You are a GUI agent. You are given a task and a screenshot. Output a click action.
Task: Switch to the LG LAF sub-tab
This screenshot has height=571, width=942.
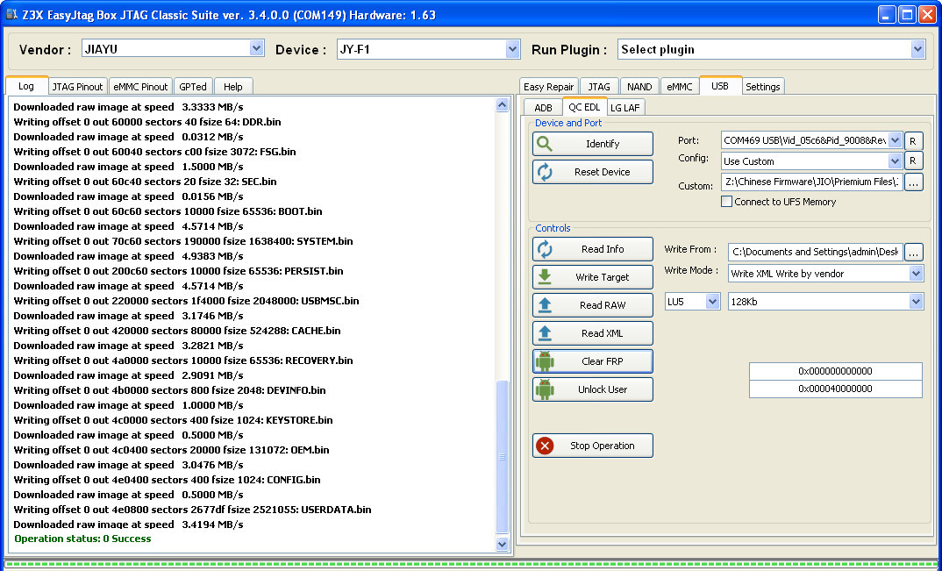point(625,108)
